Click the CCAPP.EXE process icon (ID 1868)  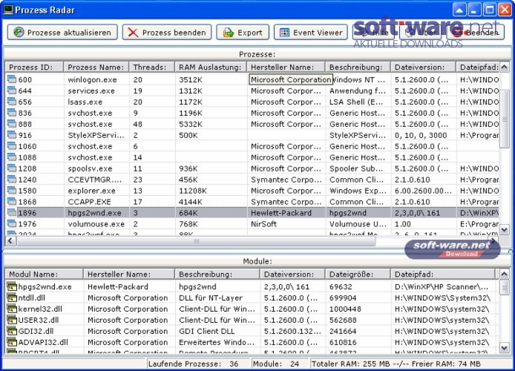12,202
